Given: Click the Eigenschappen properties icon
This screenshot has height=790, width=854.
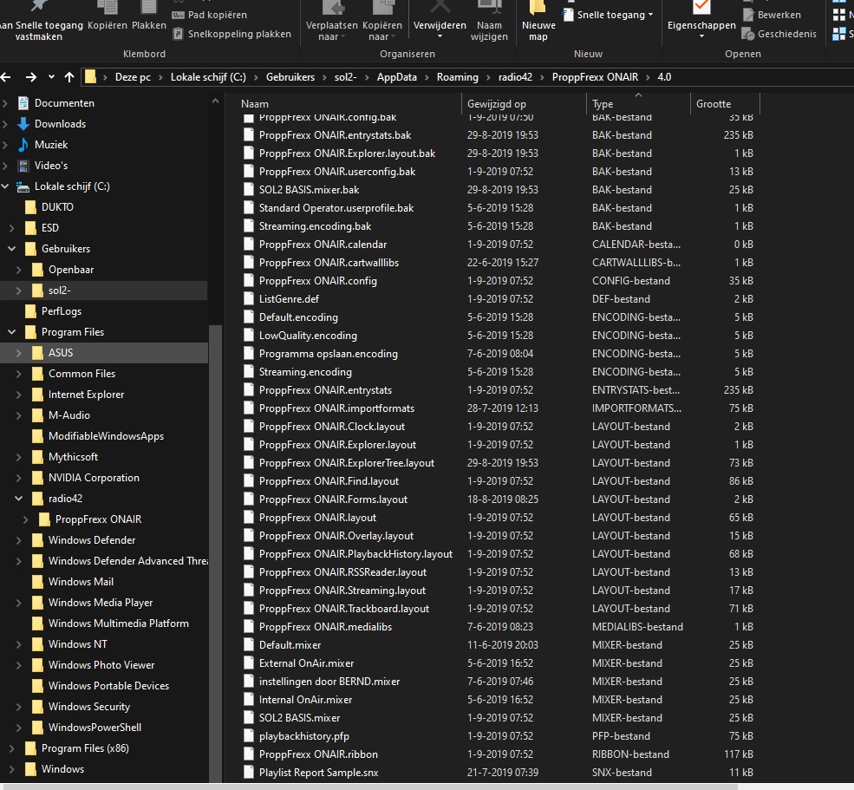Looking at the screenshot, I should click(701, 9).
